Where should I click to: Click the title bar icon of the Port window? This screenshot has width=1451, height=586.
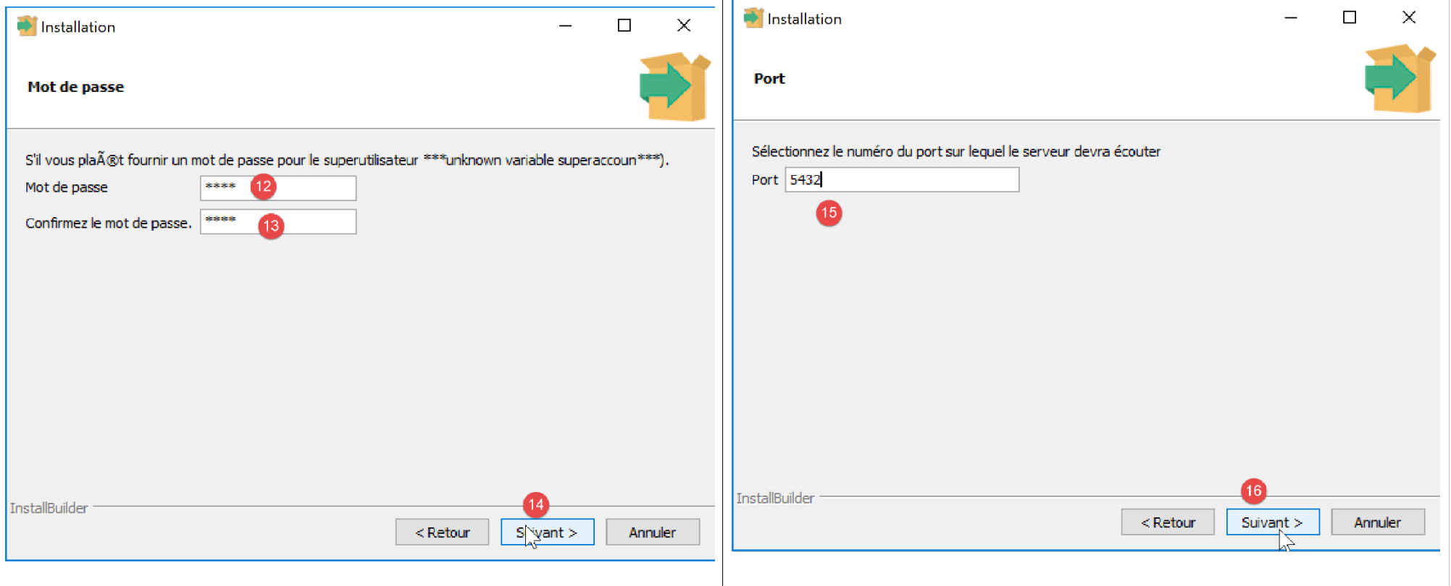coord(753,18)
